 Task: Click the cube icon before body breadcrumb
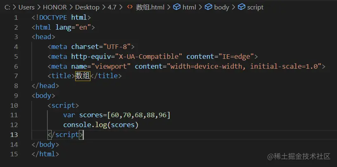[208, 7]
